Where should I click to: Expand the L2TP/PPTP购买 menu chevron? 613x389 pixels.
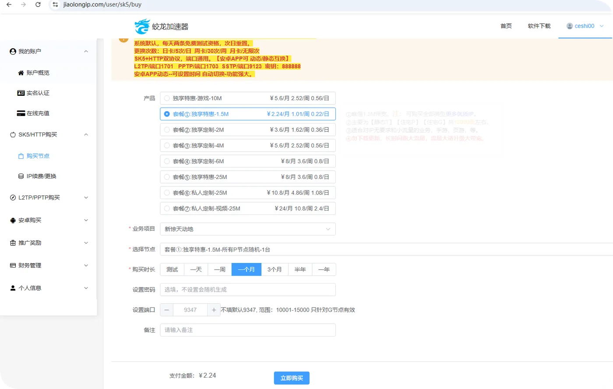click(x=86, y=198)
